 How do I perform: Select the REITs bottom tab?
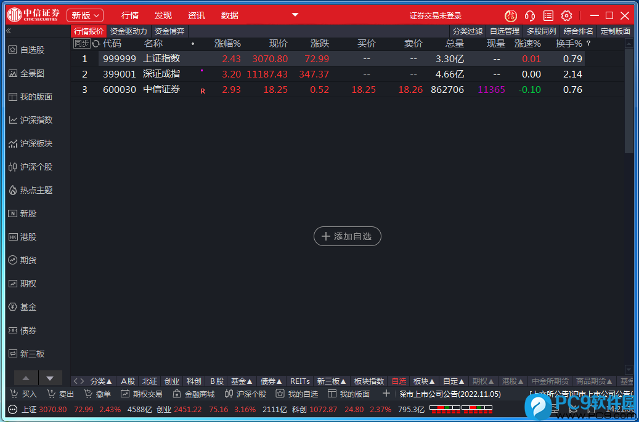[x=300, y=381]
